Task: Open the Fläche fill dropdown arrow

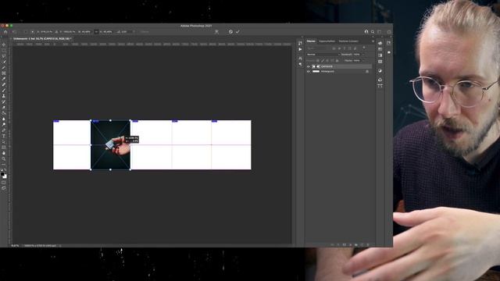Action: (x=362, y=61)
